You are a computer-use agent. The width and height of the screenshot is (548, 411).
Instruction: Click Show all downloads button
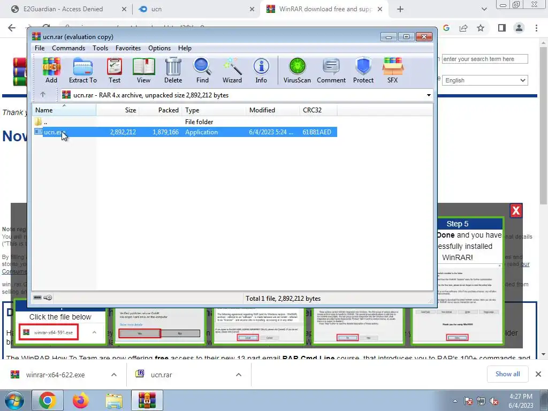507,374
